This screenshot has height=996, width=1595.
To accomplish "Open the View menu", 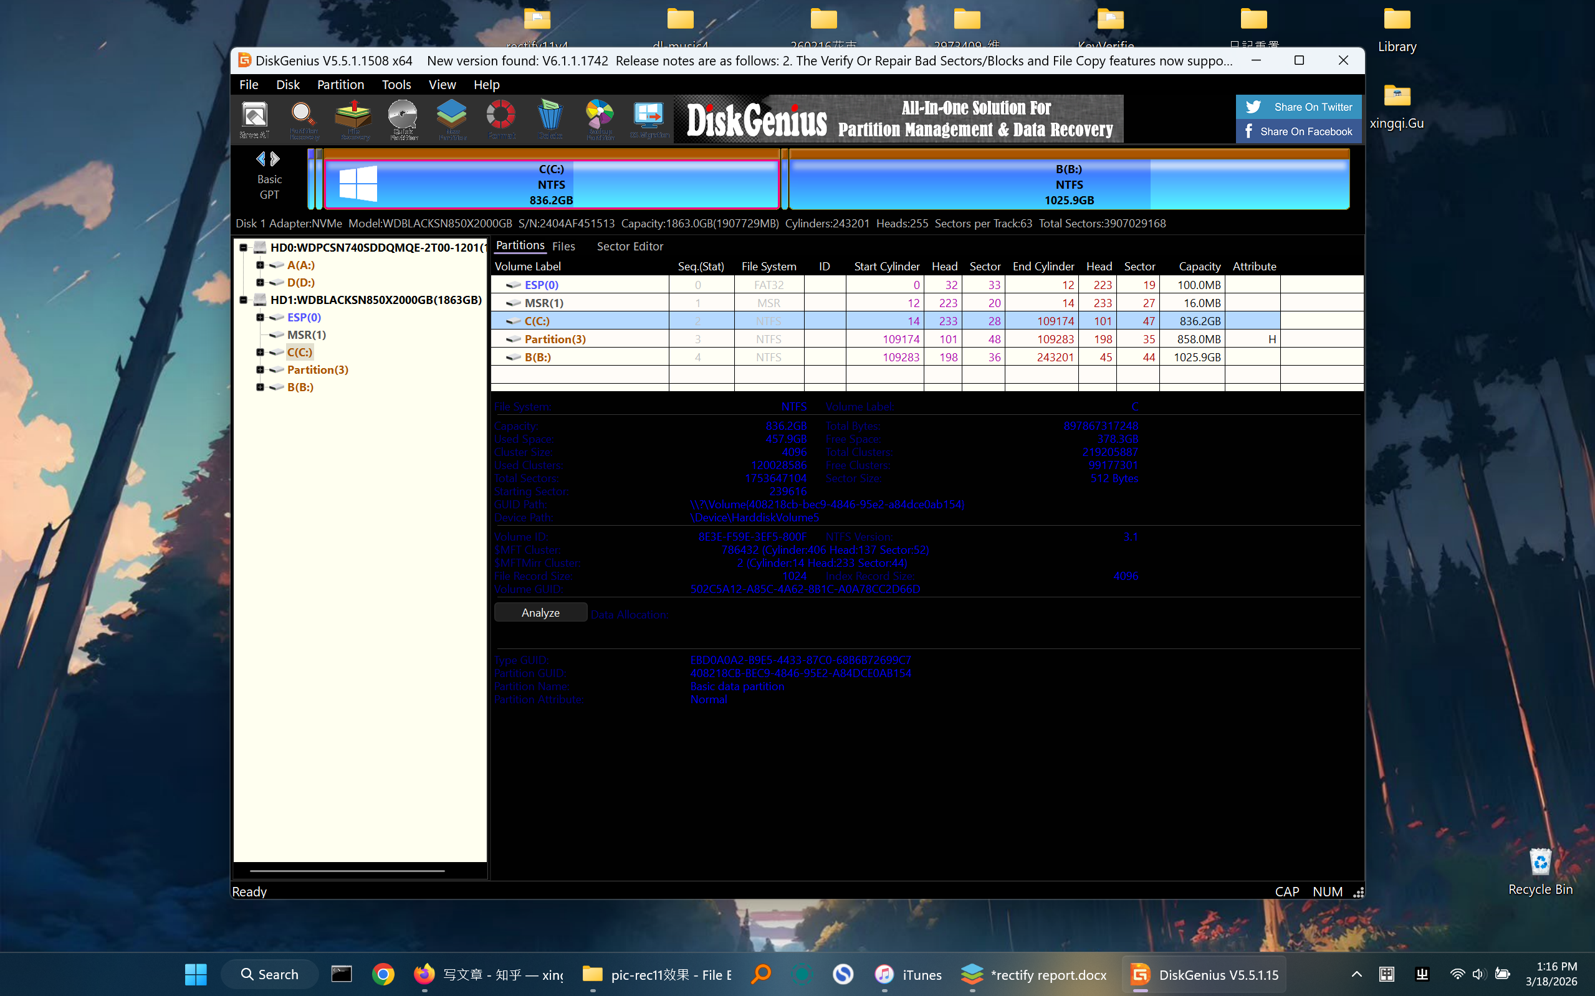I will (x=441, y=84).
